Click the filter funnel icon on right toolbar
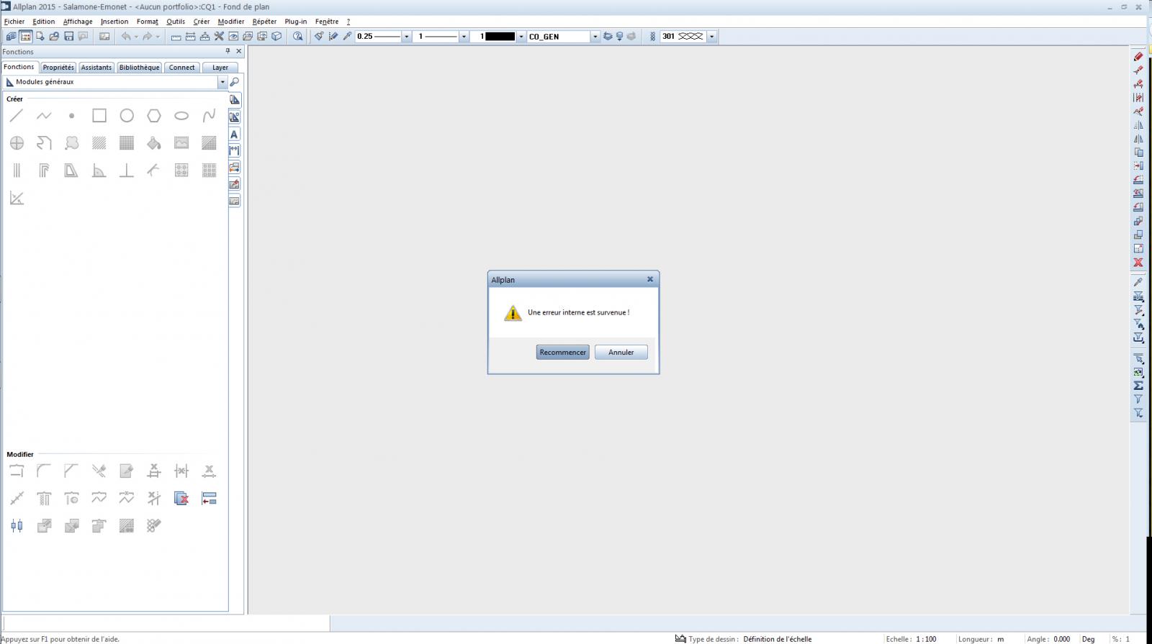1152x644 pixels. click(1138, 399)
